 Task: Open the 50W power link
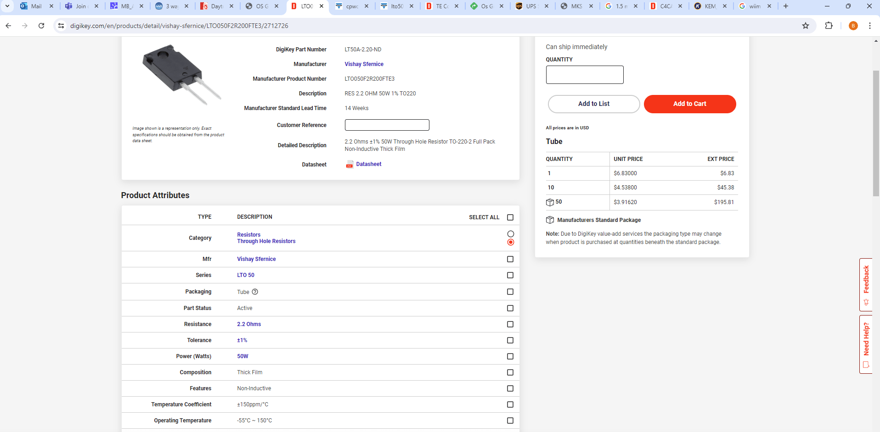243,356
